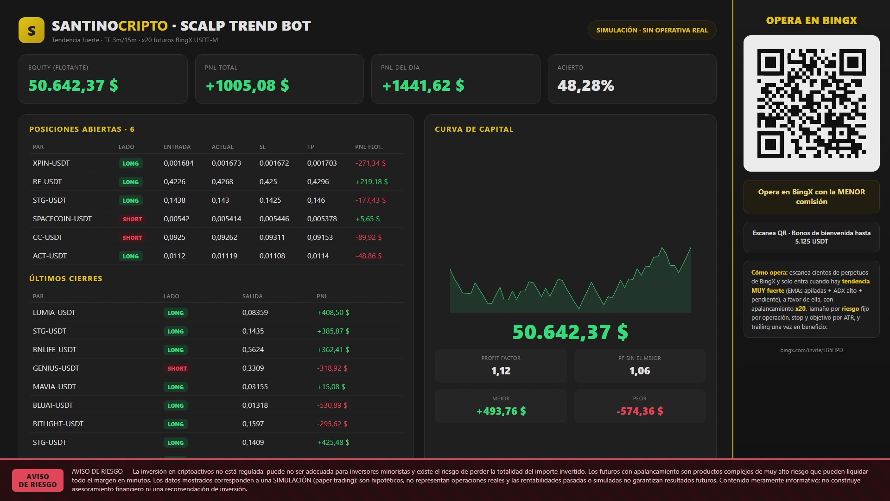Click the LONG badge on ACT-USDT row
890x501 pixels.
(x=130, y=256)
